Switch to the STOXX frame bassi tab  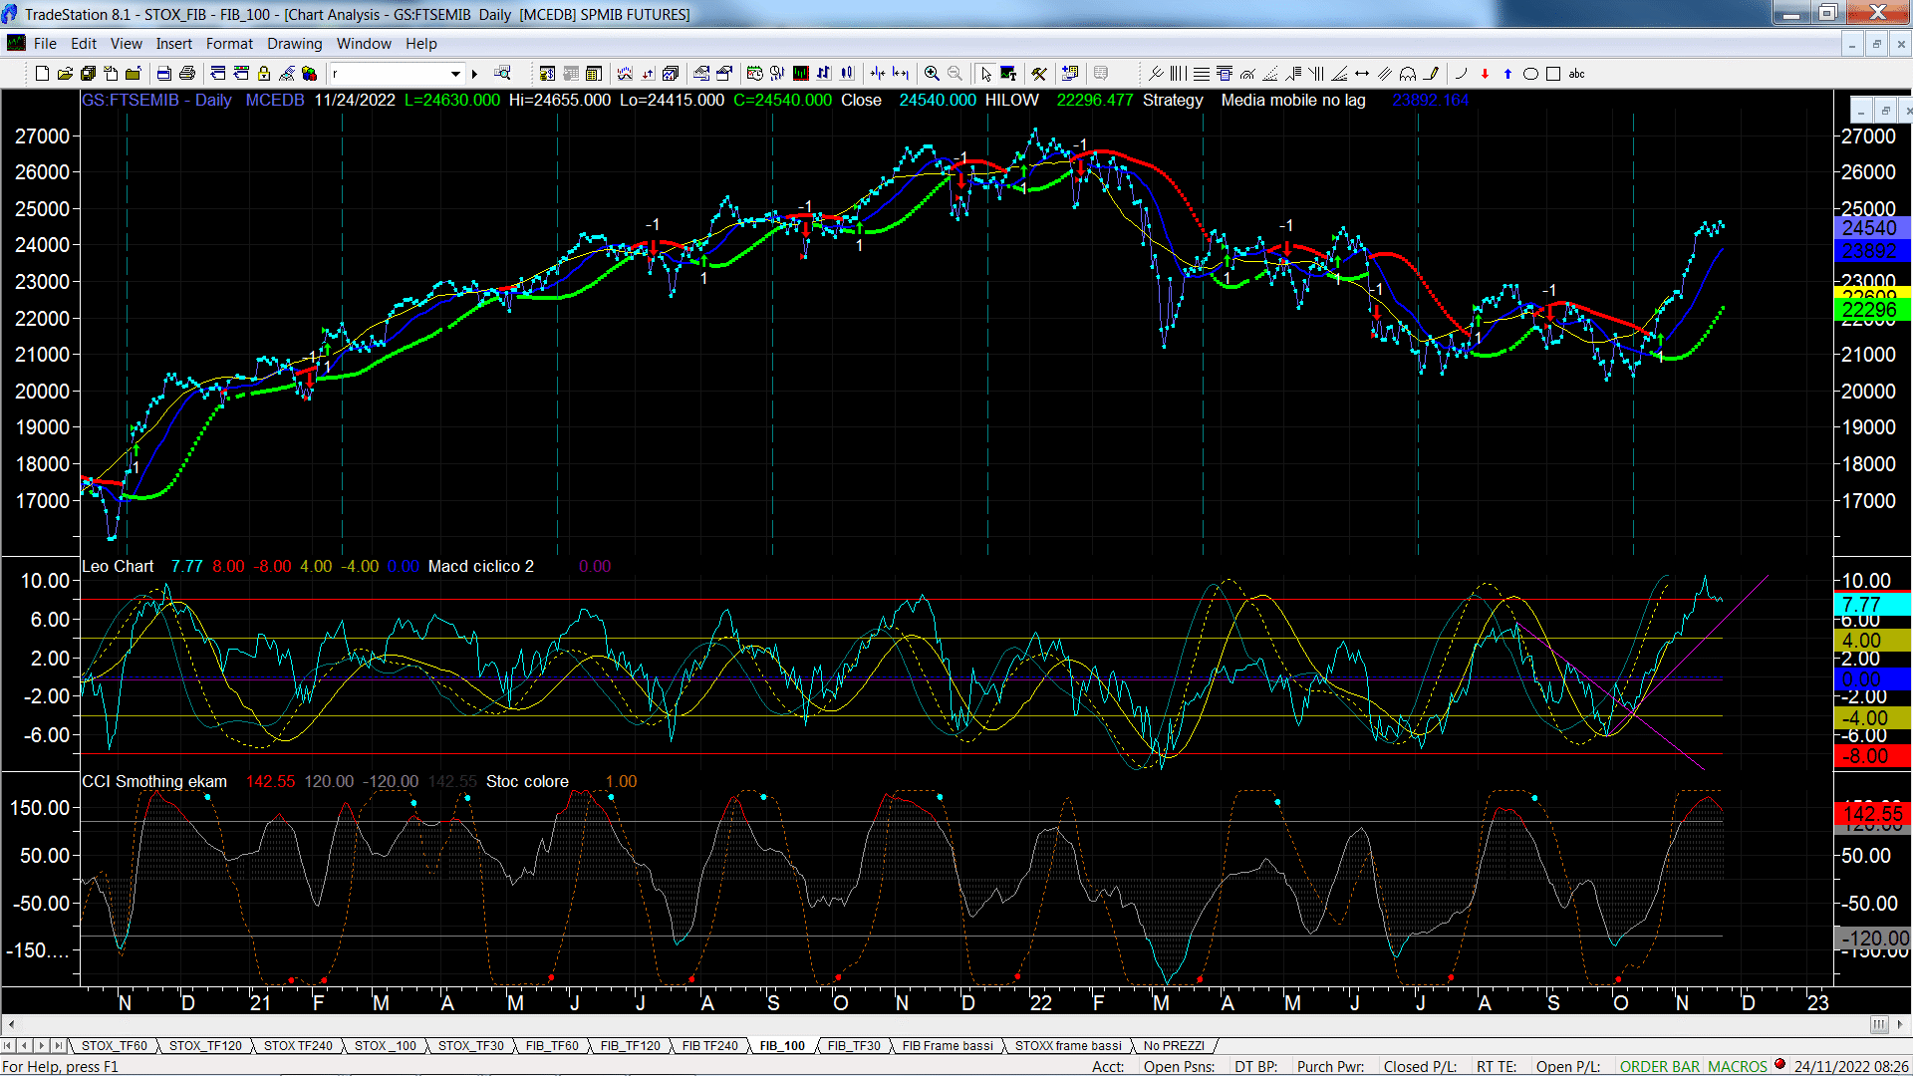(x=1068, y=1045)
